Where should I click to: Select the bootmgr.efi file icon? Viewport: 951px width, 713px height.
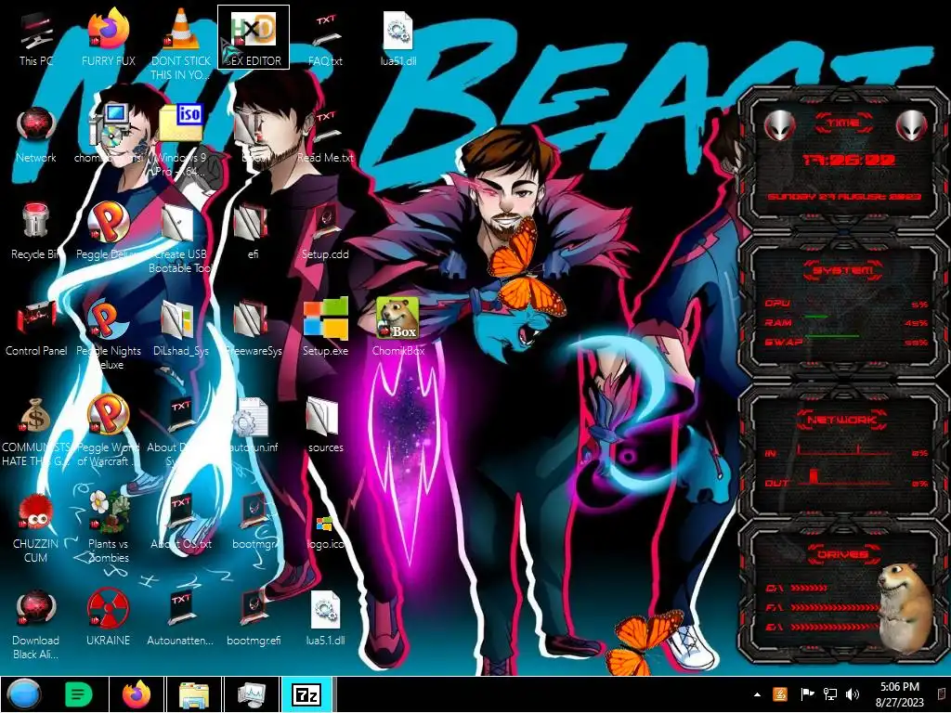[253, 617]
